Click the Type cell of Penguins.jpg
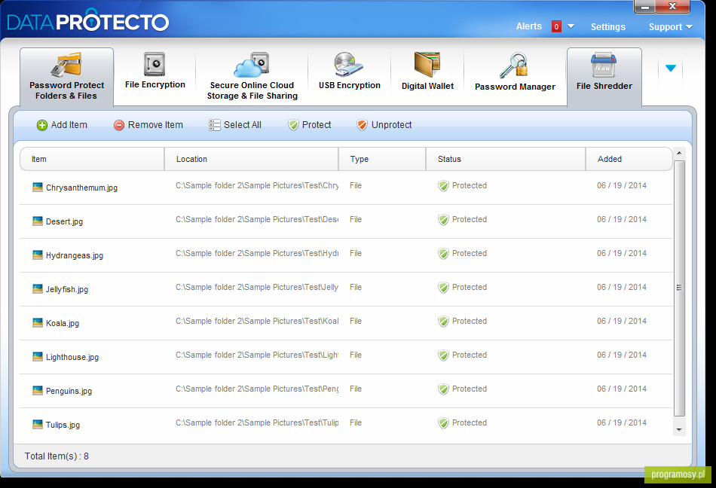Image resolution: width=716 pixels, height=488 pixels. 356,389
